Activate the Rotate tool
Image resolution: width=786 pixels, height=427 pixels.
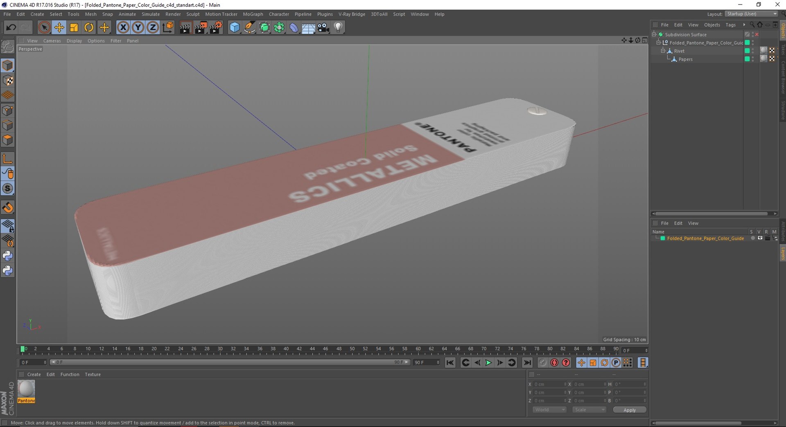pyautogui.click(x=89, y=27)
